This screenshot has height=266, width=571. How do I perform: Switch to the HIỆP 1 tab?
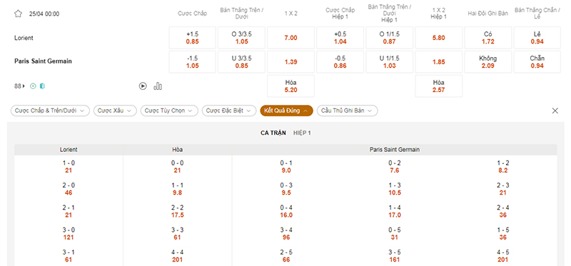click(x=302, y=133)
